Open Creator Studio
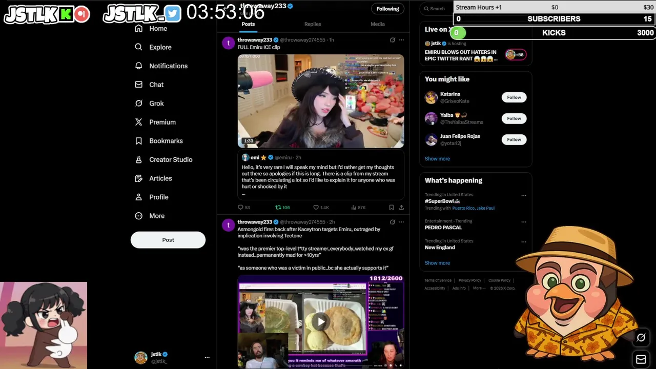 click(x=163, y=159)
